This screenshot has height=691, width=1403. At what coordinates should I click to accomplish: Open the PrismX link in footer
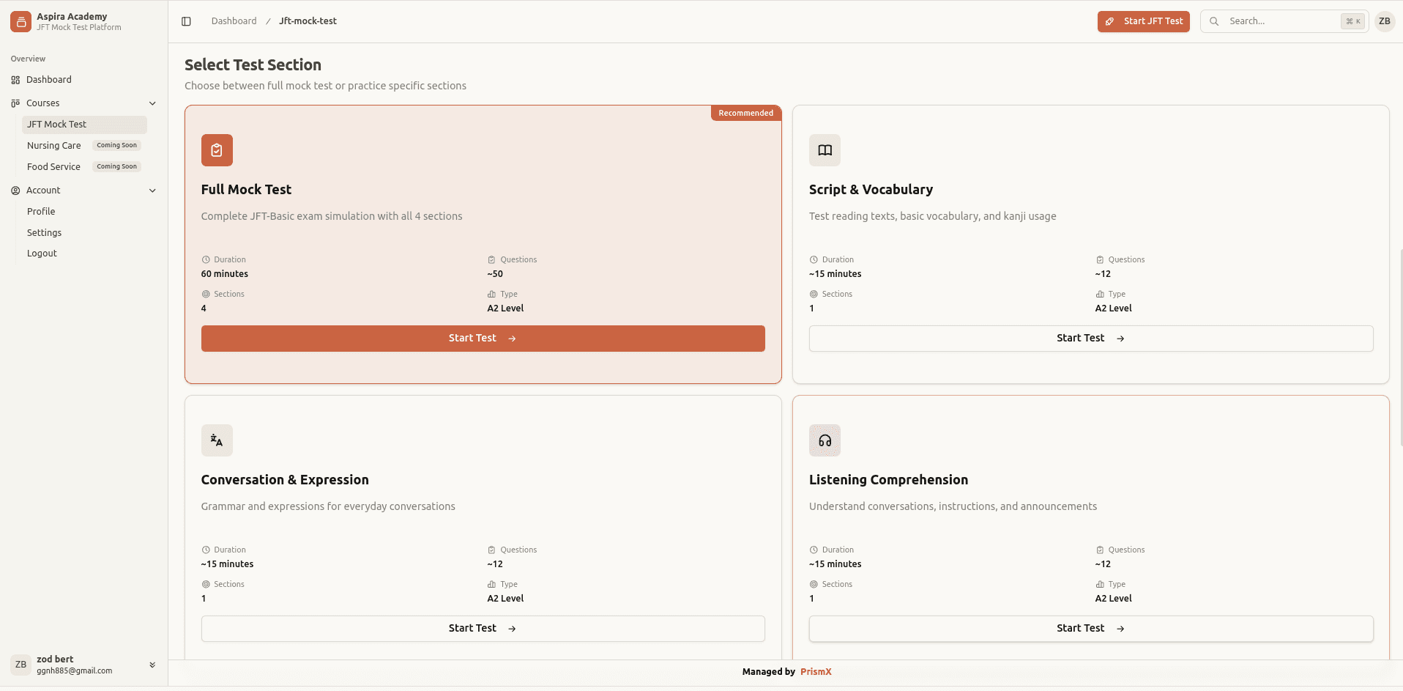816,672
